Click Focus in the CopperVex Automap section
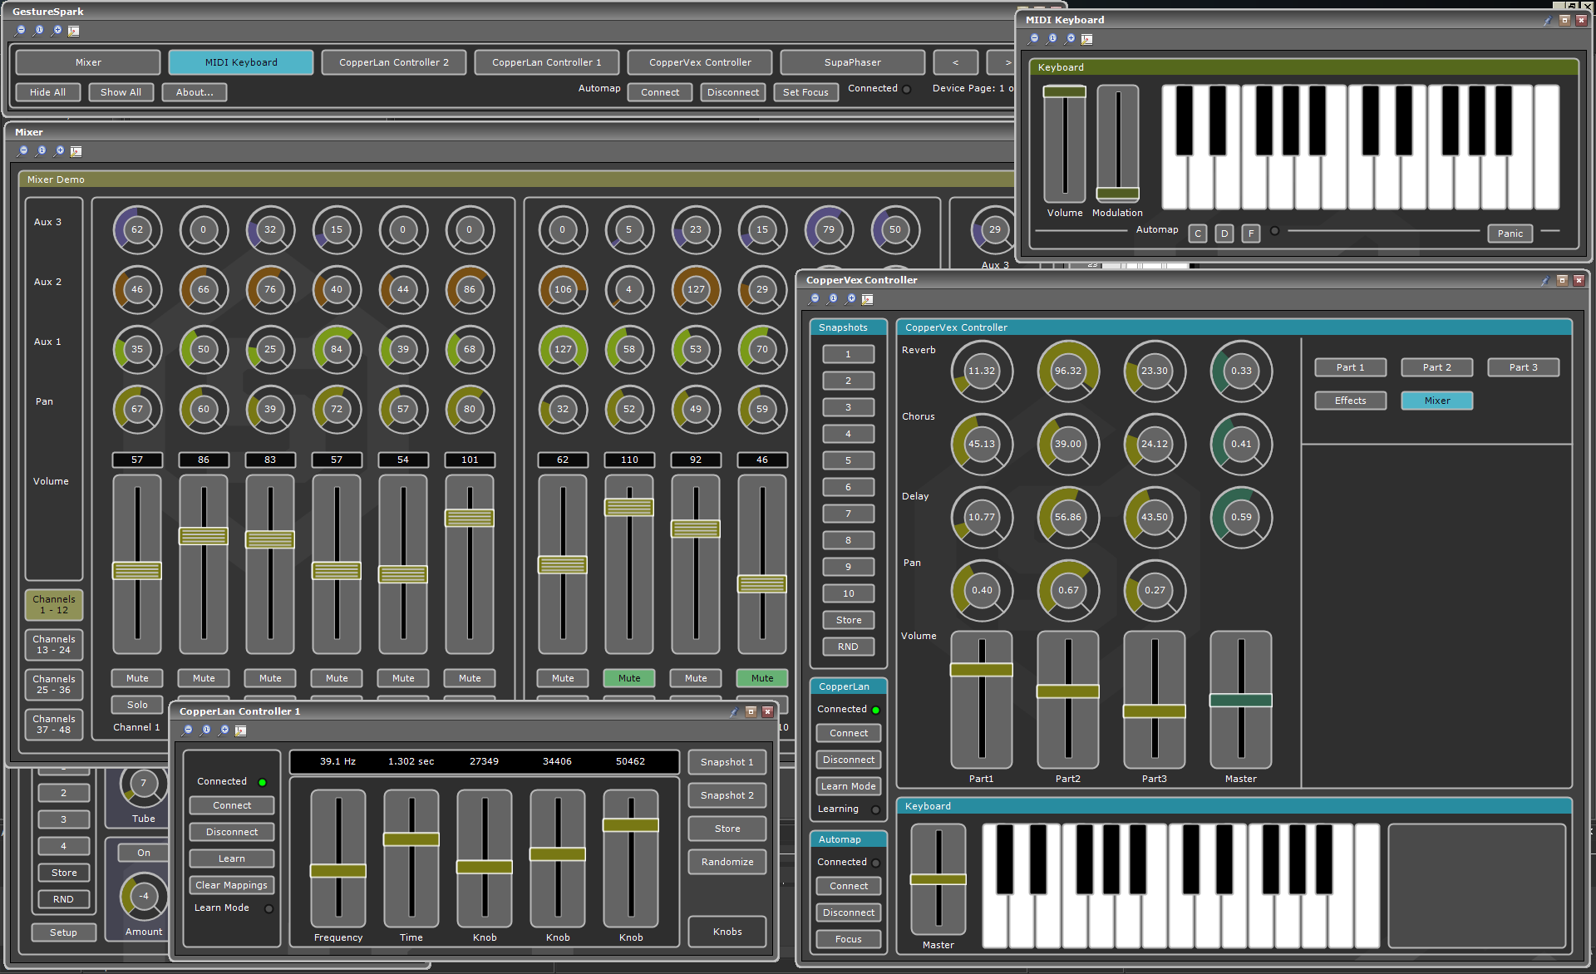 [x=848, y=939]
